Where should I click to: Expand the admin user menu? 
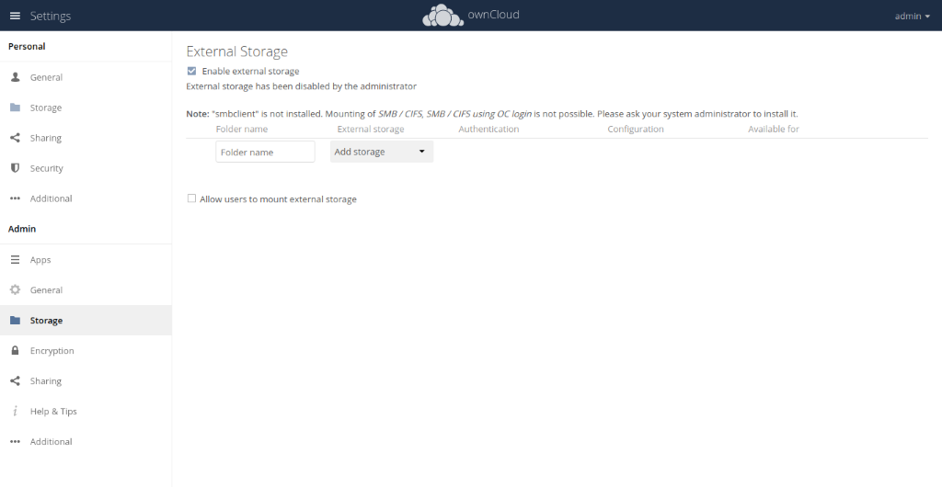912,16
